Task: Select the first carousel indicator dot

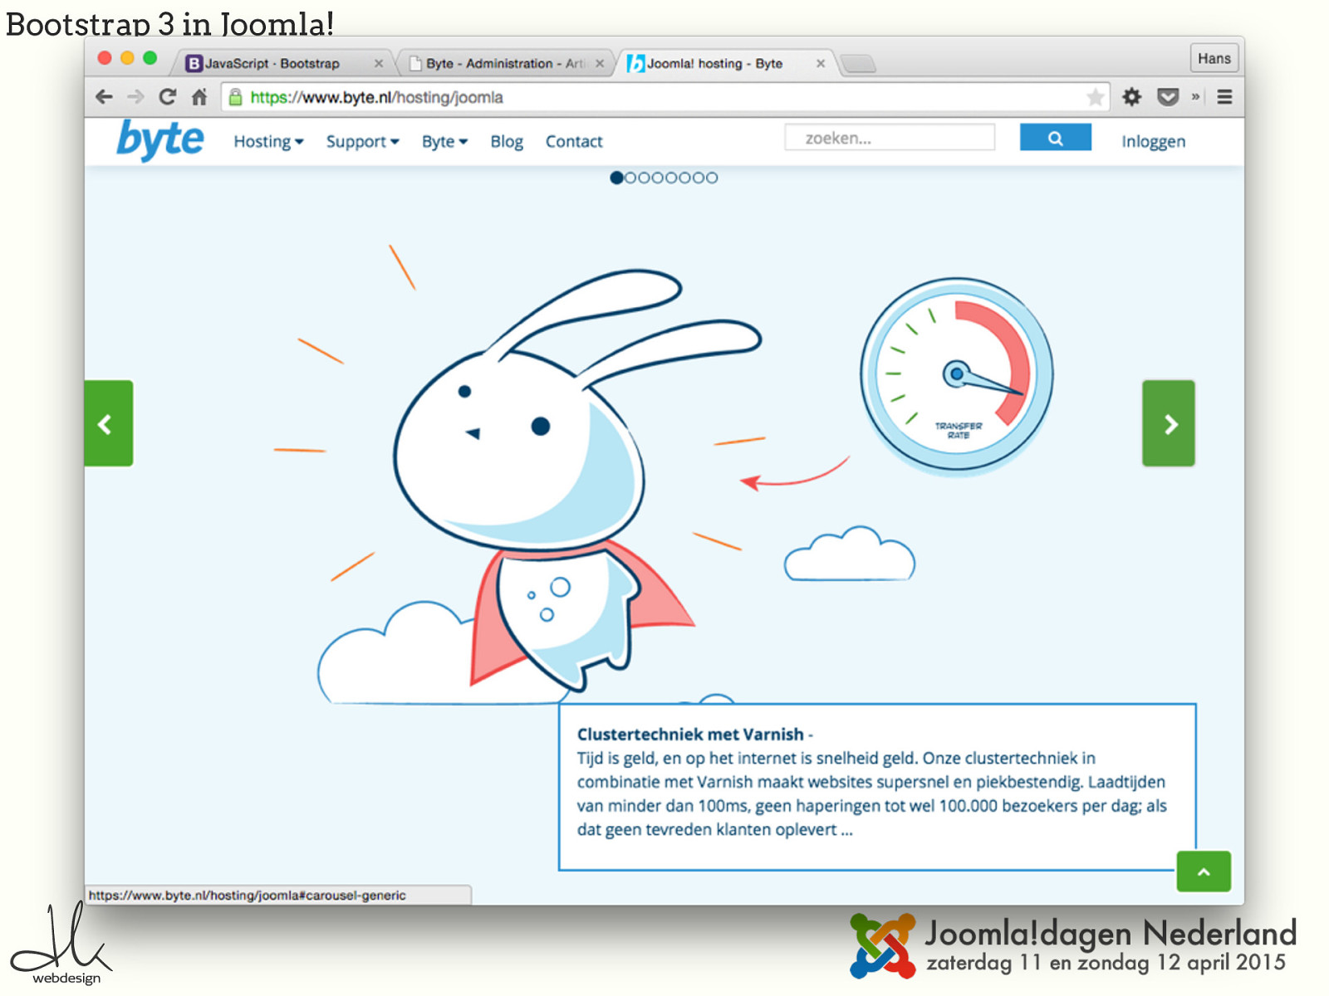Action: tap(616, 178)
